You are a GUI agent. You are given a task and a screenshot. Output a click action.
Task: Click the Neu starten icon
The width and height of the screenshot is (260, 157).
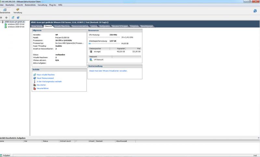pos(34,85)
